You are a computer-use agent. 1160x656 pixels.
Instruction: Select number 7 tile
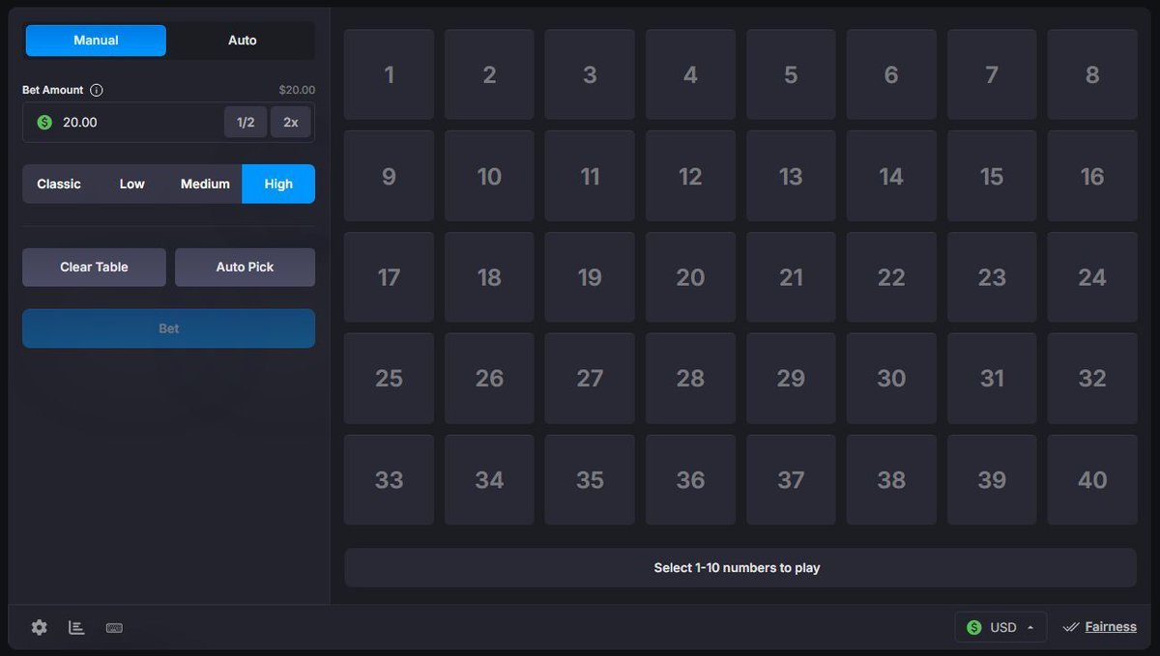click(992, 74)
